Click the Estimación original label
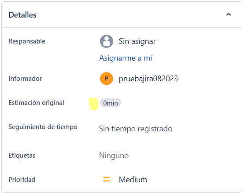Viewport: 244px width, 195px height. coord(36,103)
